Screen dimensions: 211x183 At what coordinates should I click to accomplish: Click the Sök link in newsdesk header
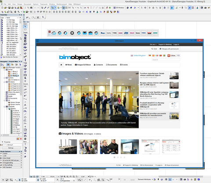click(154, 49)
